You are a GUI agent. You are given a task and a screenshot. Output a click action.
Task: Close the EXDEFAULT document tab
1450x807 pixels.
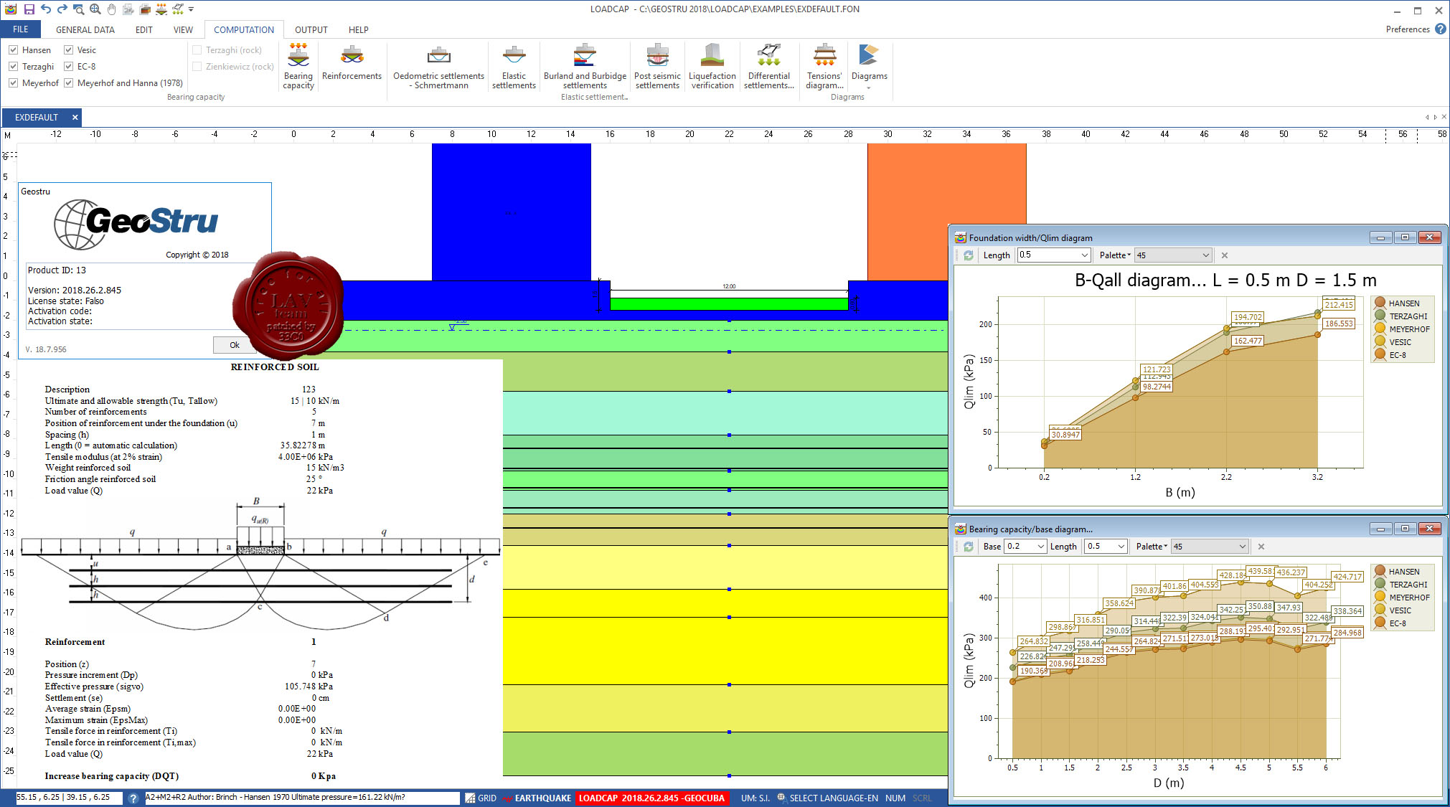pos(75,117)
